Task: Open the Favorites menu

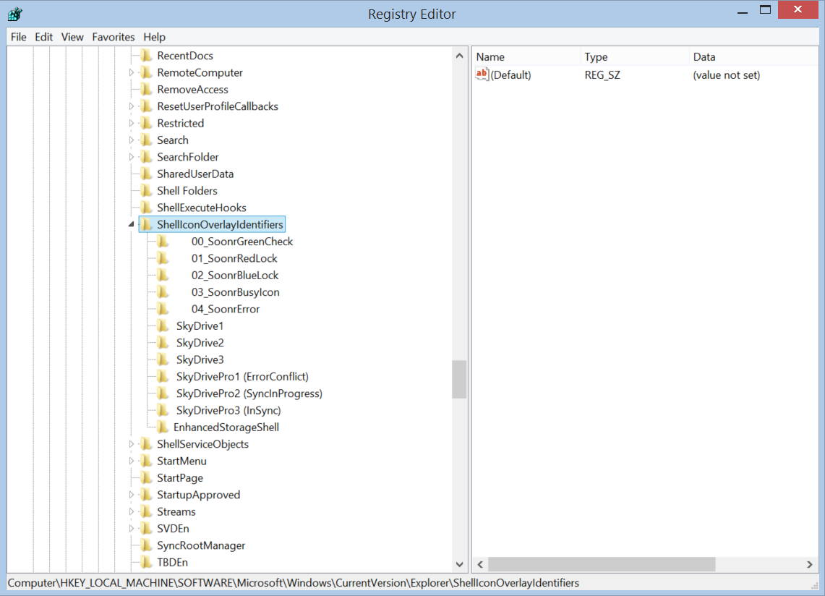Action: (x=114, y=37)
